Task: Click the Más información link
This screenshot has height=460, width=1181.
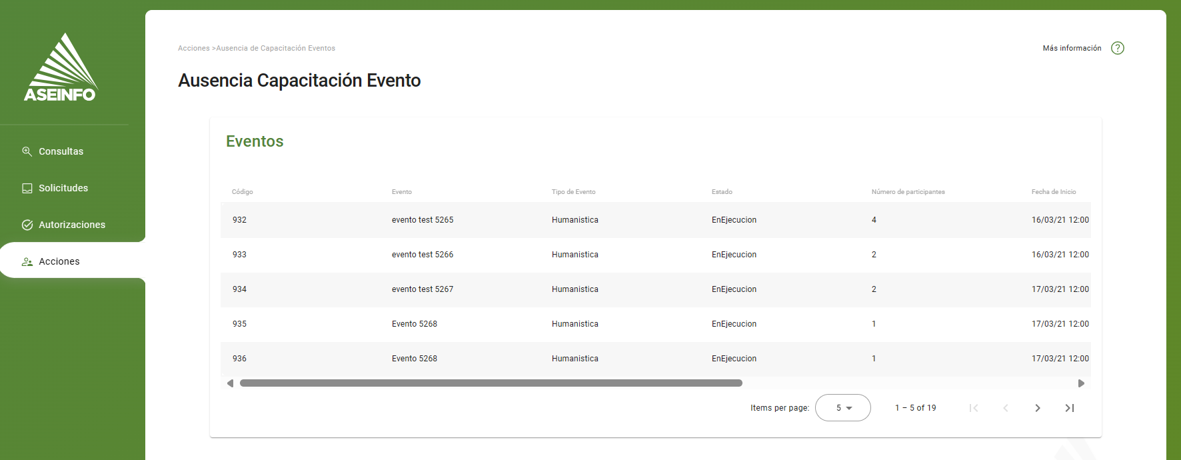Action: click(1072, 48)
